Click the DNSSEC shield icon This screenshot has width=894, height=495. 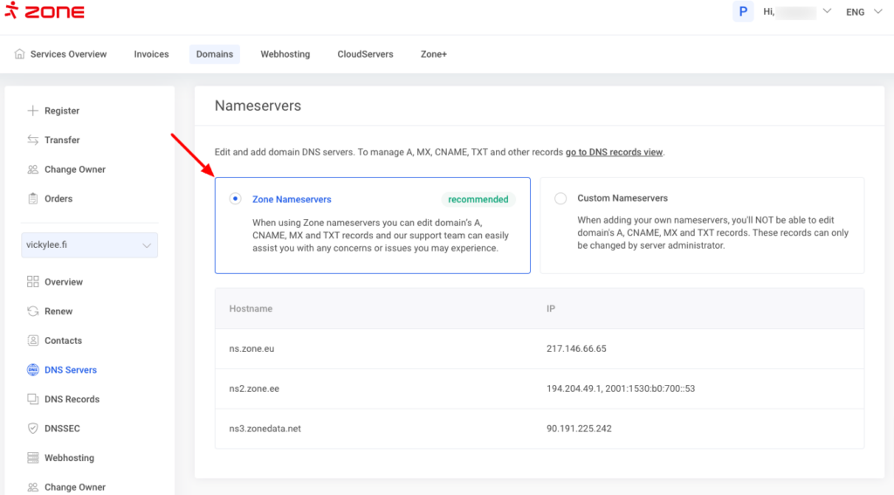click(33, 429)
